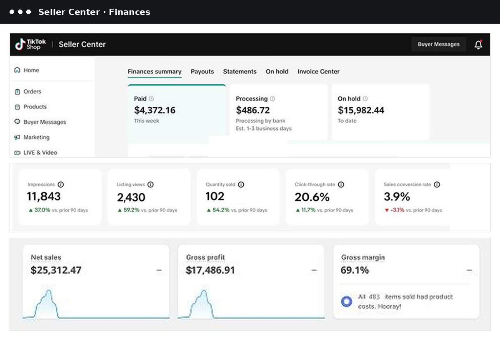Switch to the Payouts tab
The width and height of the screenshot is (500, 340).
pos(202,71)
